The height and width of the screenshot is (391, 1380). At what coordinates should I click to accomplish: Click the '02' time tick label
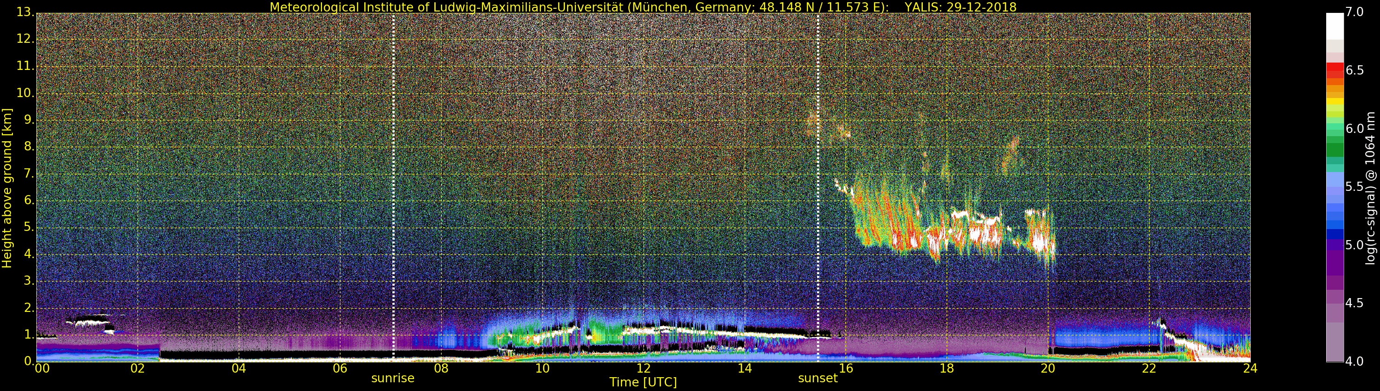pos(138,368)
